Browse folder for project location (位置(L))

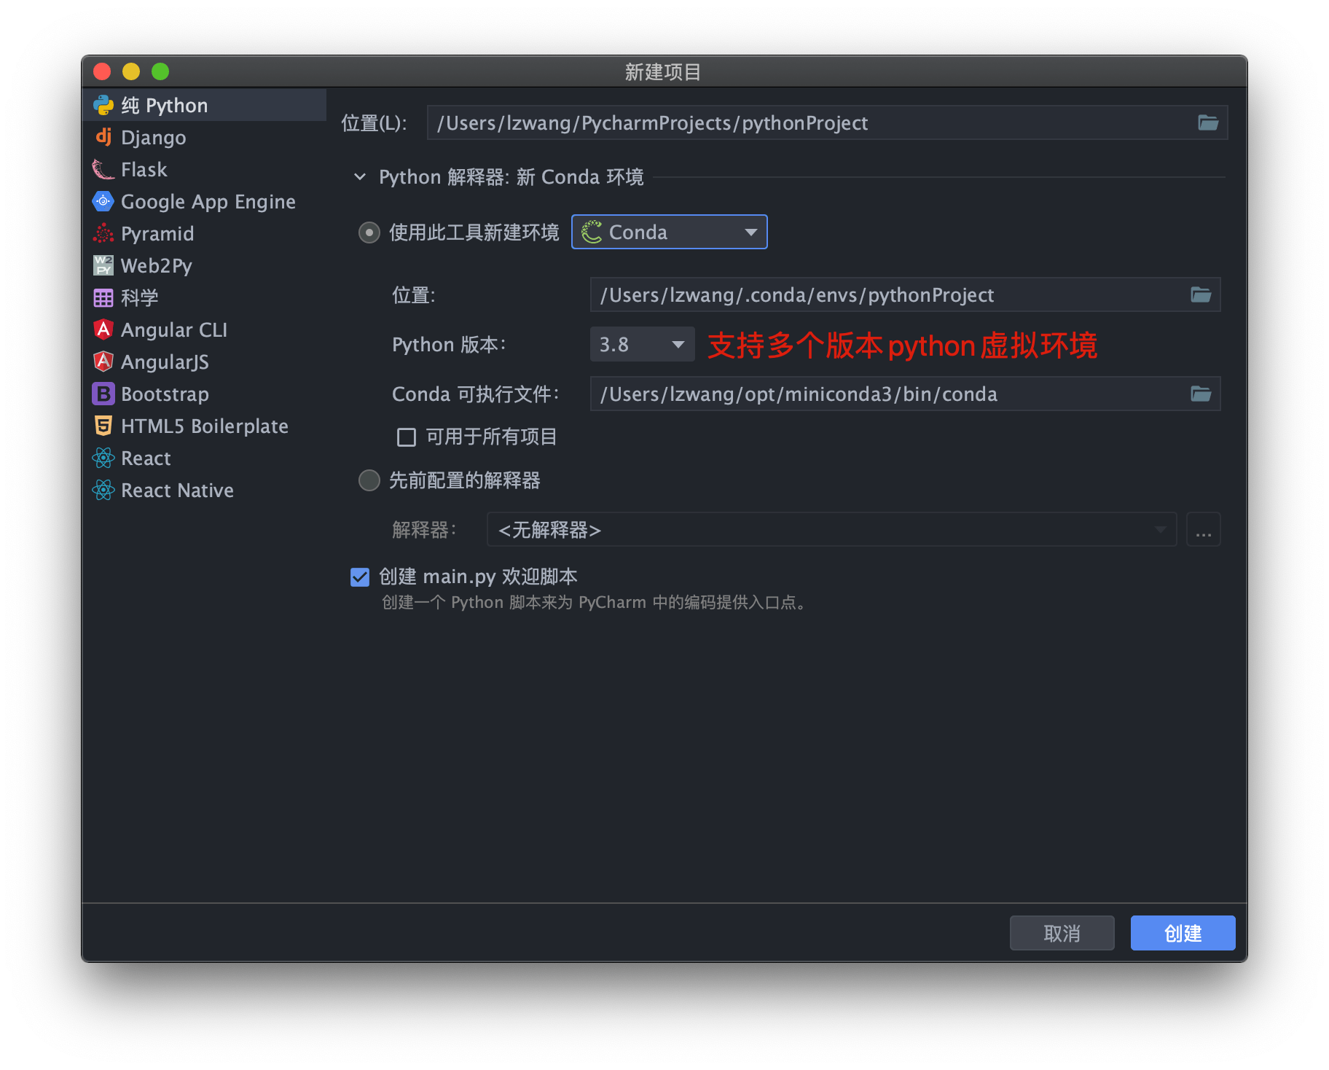point(1208,122)
